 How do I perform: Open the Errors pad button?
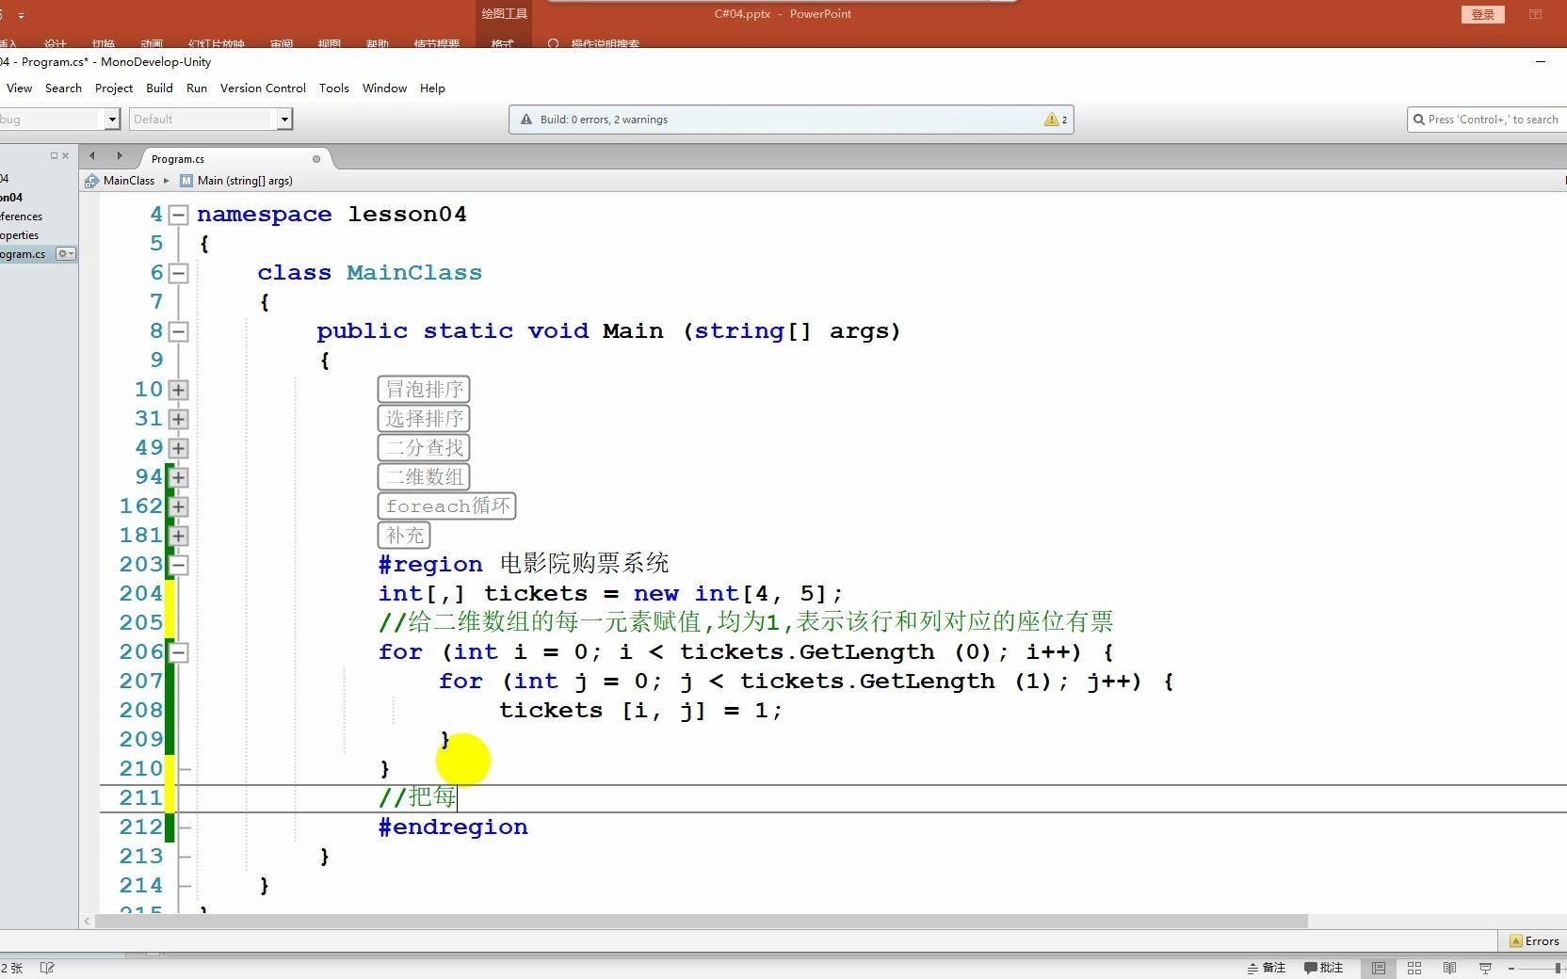point(1534,940)
